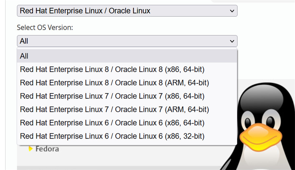Click the Select OS Version label
295x170 pixels.
pyautogui.click(x=45, y=27)
